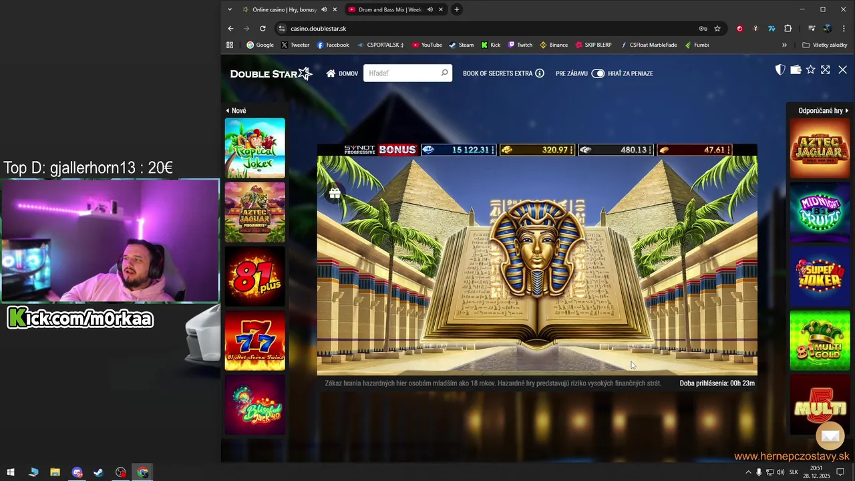
Task: Mute the Drum and Bass Mix tab audio
Action: [430, 9]
